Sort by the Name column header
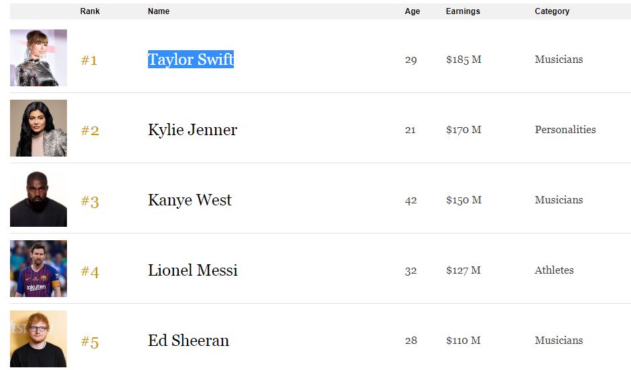Viewport: 631px width, 370px height. (x=159, y=11)
